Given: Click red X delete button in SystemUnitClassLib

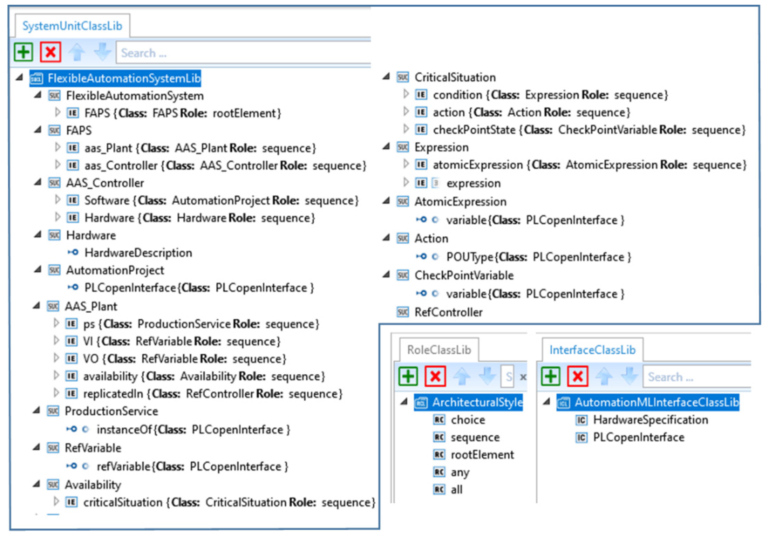Looking at the screenshot, I should coord(51,52).
